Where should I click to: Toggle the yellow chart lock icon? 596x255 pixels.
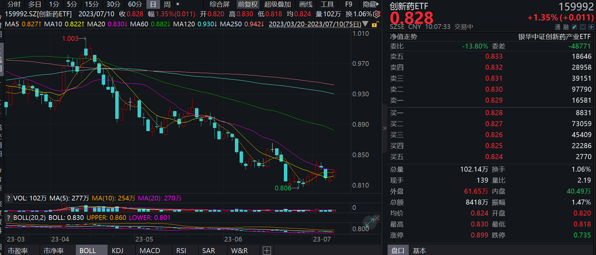click(375, 24)
